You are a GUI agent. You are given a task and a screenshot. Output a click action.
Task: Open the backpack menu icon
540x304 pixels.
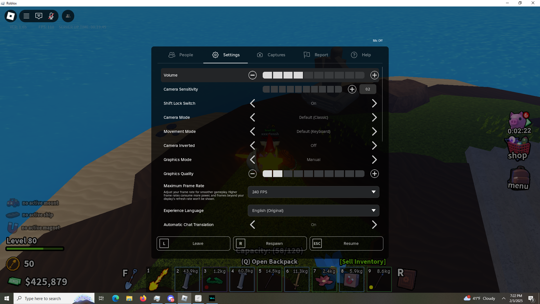(519, 178)
